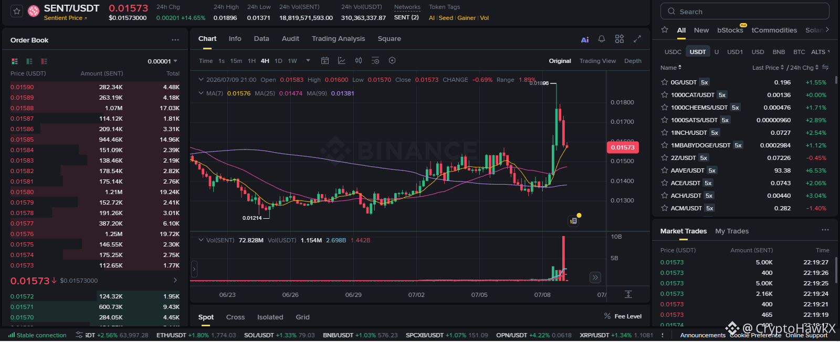Open ETH/USDT ticker in bottom bar
This screenshot has width=840, height=342.
pyautogui.click(x=196, y=335)
